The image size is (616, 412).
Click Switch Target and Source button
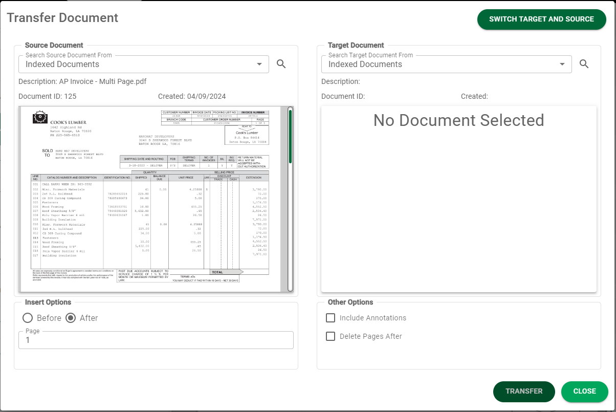pyautogui.click(x=541, y=19)
